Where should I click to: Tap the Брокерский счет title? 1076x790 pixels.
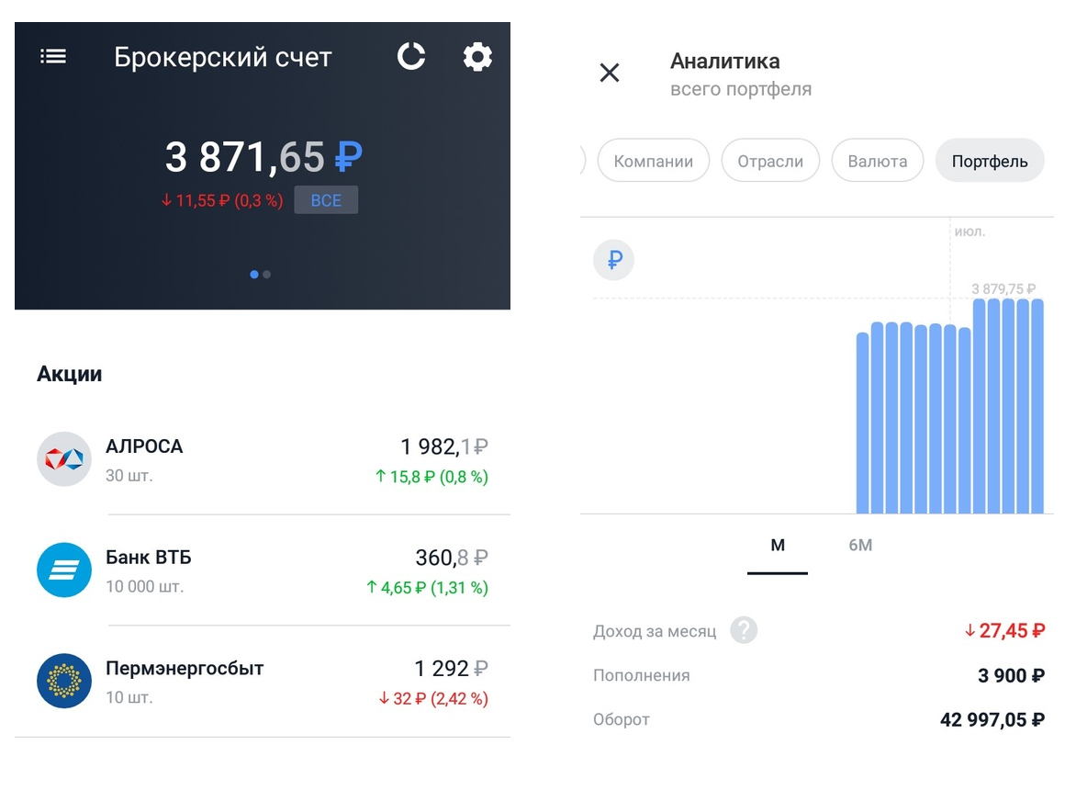click(x=222, y=57)
